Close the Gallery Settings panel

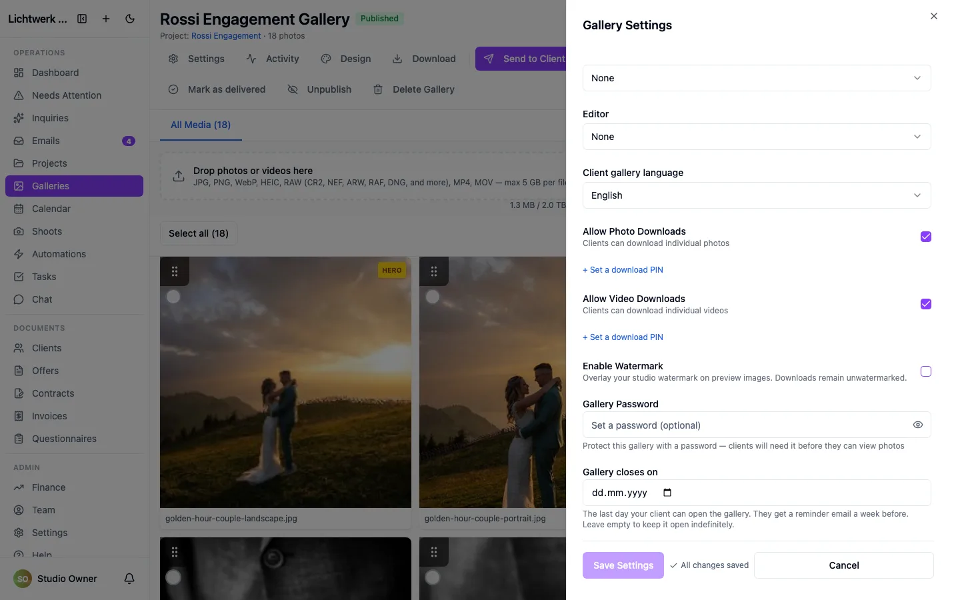coord(933,16)
